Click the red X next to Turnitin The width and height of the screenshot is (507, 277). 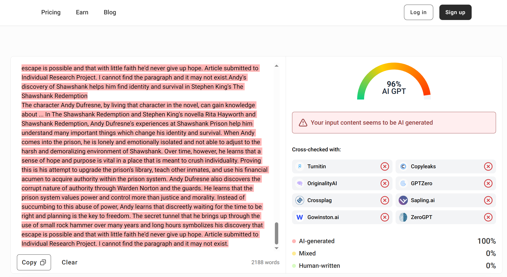pyautogui.click(x=385, y=166)
